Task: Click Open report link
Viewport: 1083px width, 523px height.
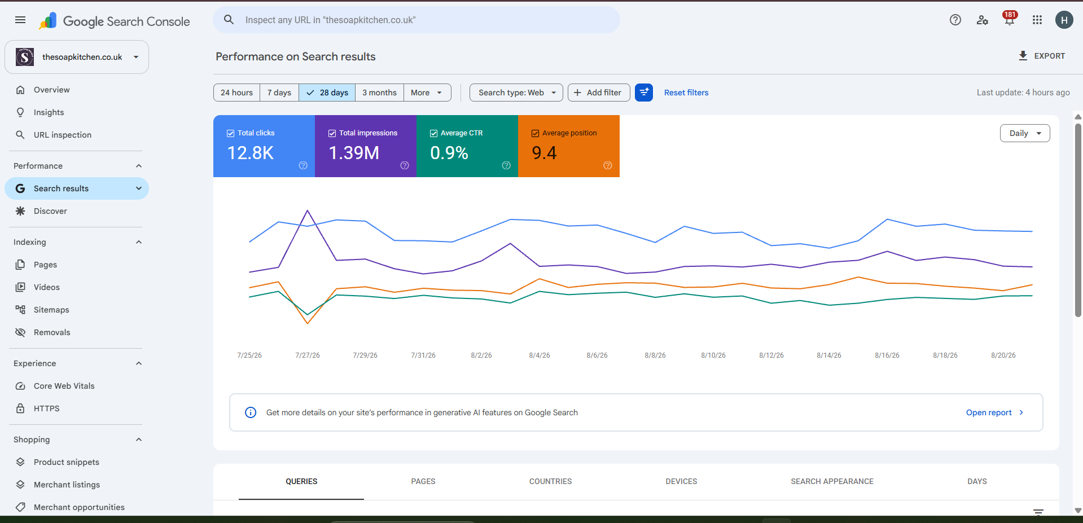Action: click(994, 412)
